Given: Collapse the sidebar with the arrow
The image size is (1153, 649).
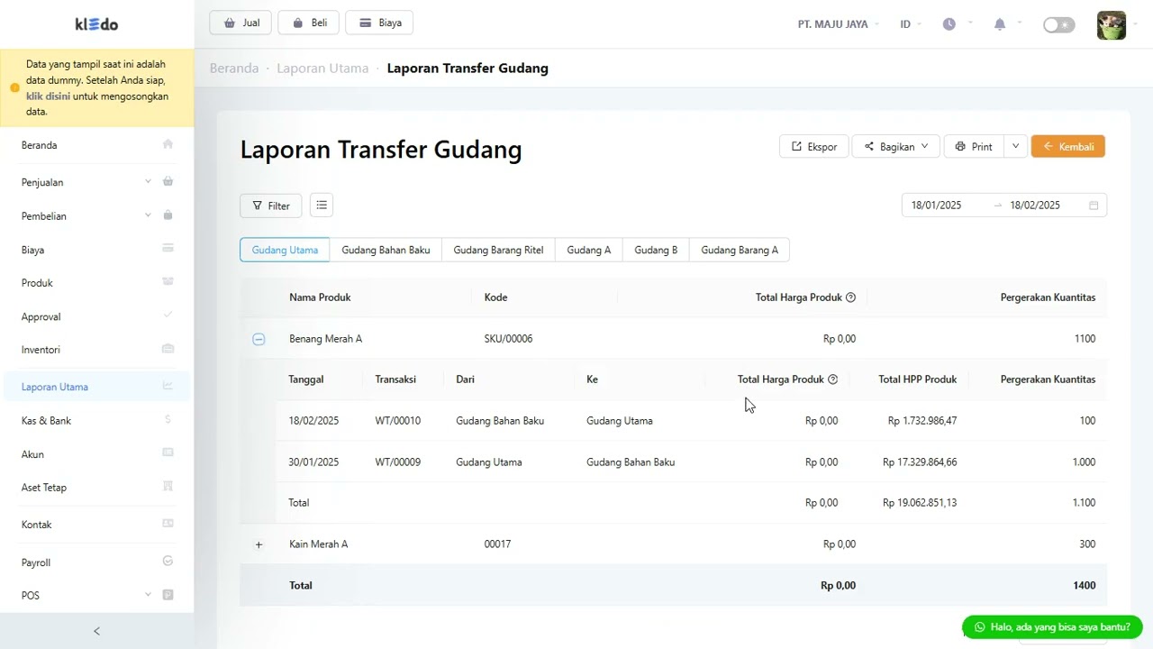Looking at the screenshot, I should pyautogui.click(x=97, y=631).
